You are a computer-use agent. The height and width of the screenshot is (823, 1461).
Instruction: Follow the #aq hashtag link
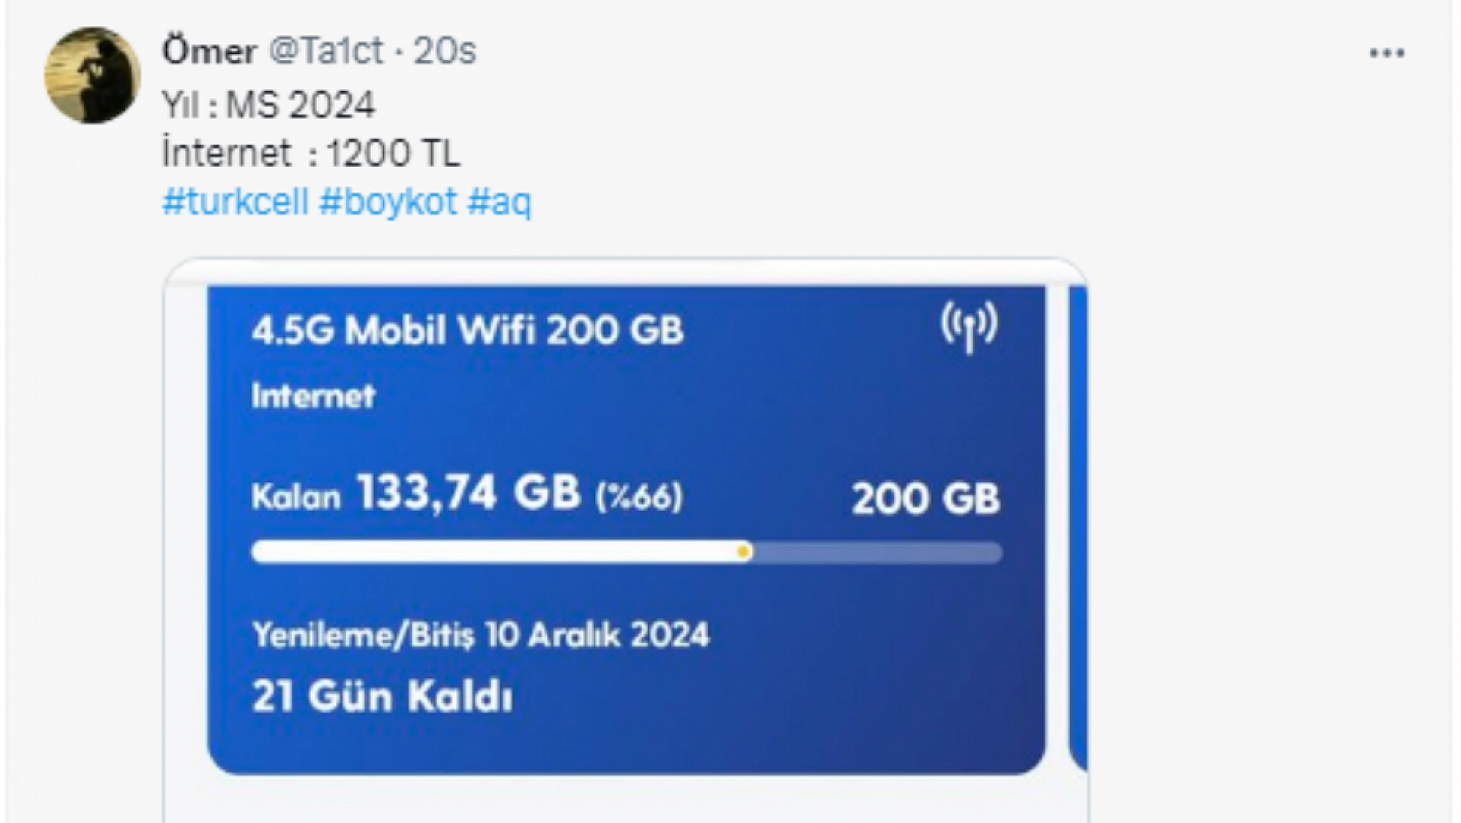(x=499, y=202)
